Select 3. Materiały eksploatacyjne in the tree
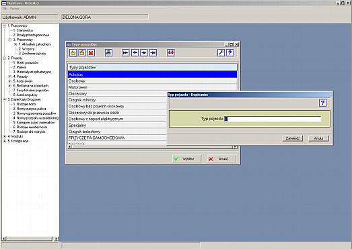 click(32, 72)
